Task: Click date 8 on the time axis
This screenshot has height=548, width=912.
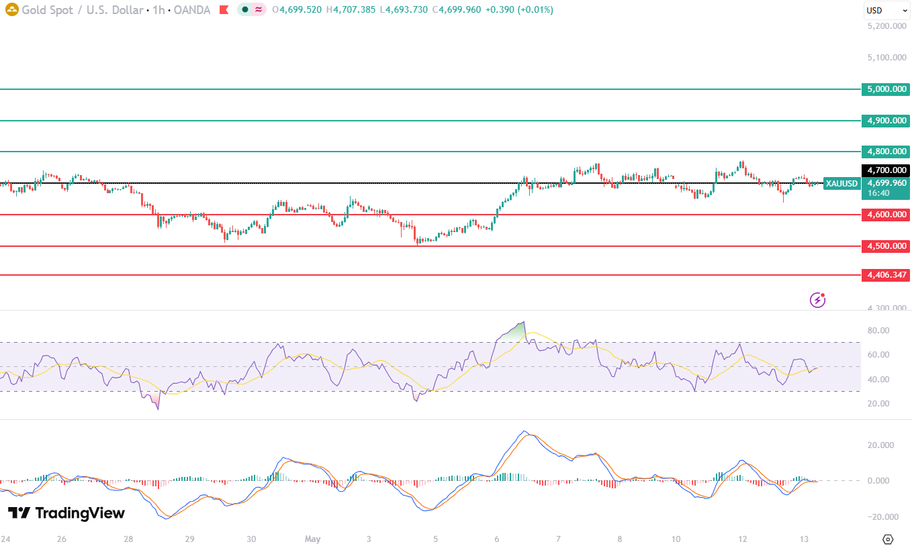Action: (620, 539)
